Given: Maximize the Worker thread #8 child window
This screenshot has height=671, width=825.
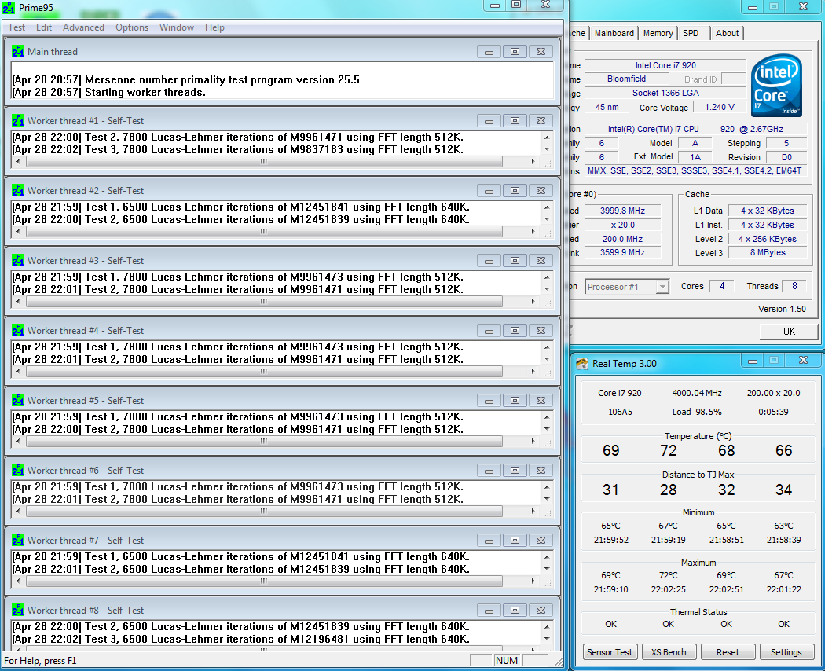Looking at the screenshot, I should click(515, 610).
